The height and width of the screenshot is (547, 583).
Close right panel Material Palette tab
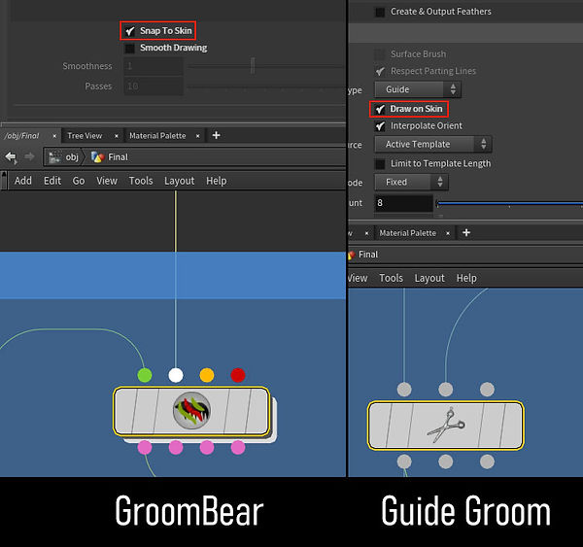click(448, 233)
